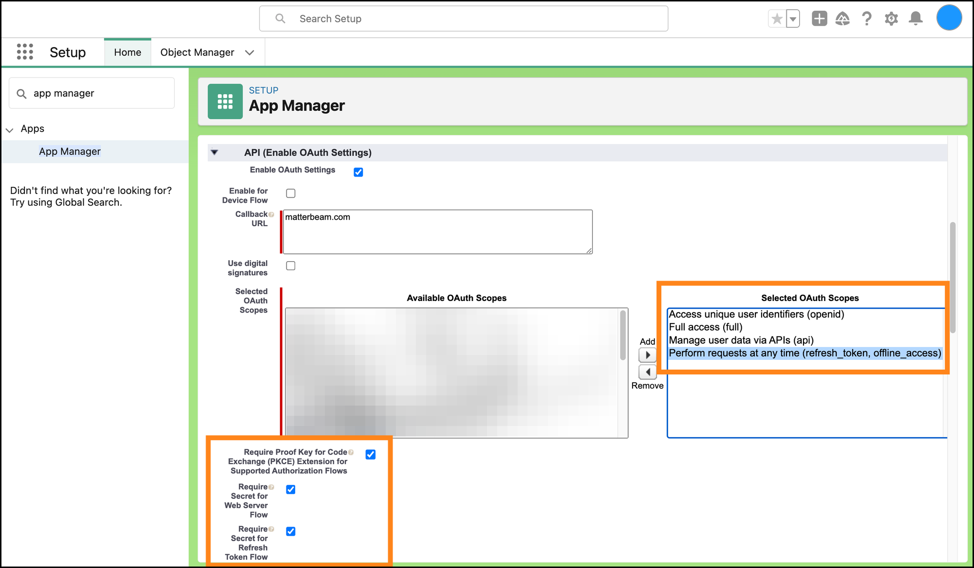Click the Add scope arrow button
Screen dimensions: 974x568
(648, 355)
